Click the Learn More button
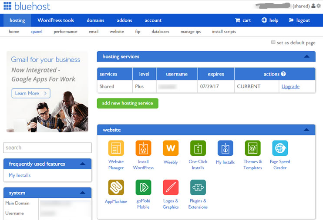The width and height of the screenshot is (323, 220). (x=31, y=93)
